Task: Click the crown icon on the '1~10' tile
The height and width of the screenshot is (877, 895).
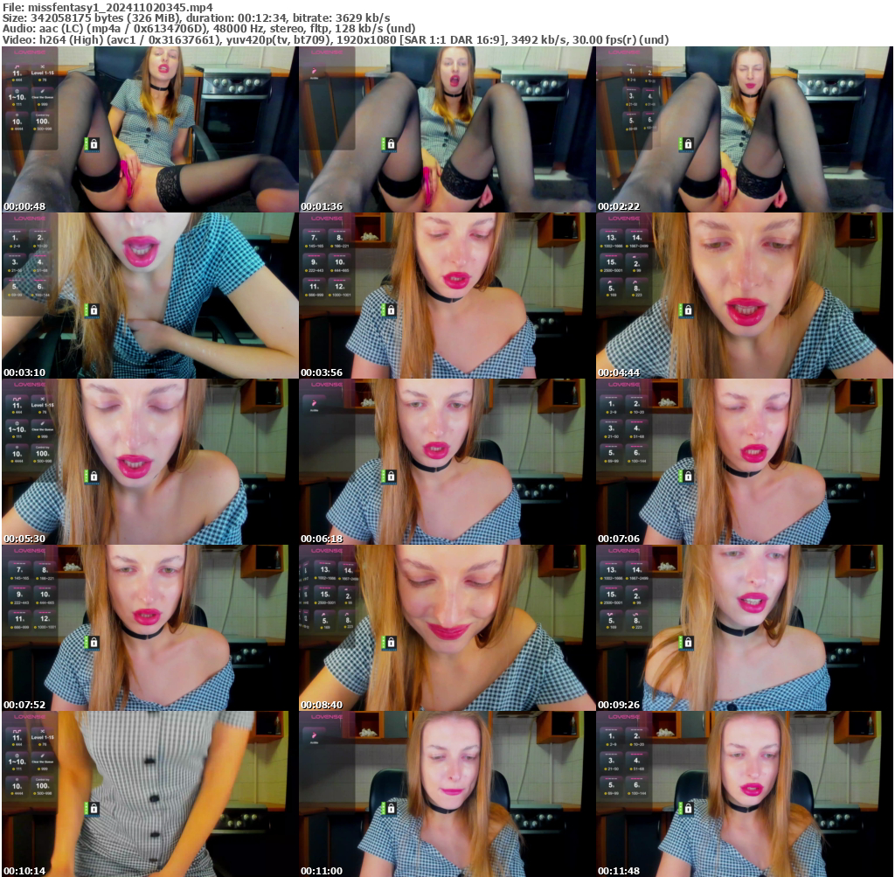Action: point(17,91)
